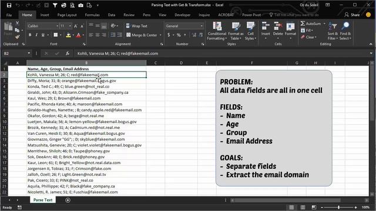Open Fill dropdown in Editing group

tap(307, 30)
